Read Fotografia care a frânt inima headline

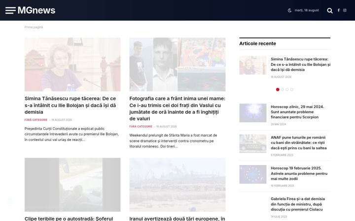[177, 109]
